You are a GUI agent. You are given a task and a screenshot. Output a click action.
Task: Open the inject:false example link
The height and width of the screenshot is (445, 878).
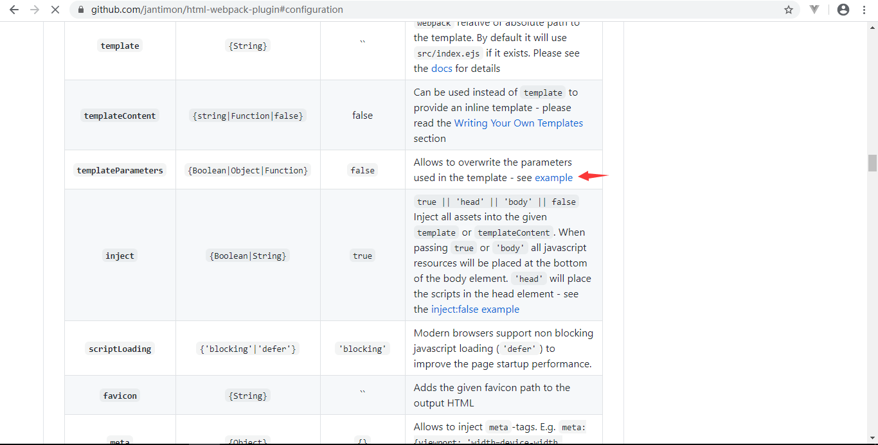(x=475, y=309)
